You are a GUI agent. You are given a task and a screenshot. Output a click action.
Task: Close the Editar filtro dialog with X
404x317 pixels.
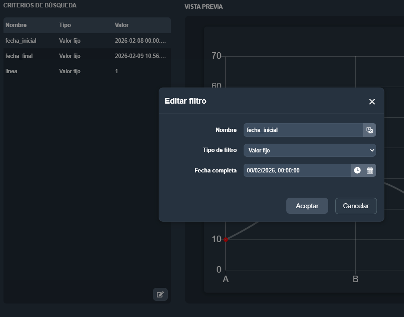pos(372,101)
